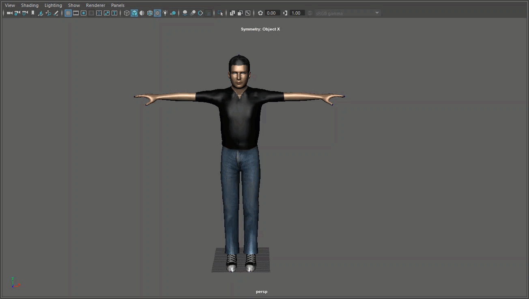
Task: Switch to Wireframe display mode
Action: pyautogui.click(x=127, y=13)
